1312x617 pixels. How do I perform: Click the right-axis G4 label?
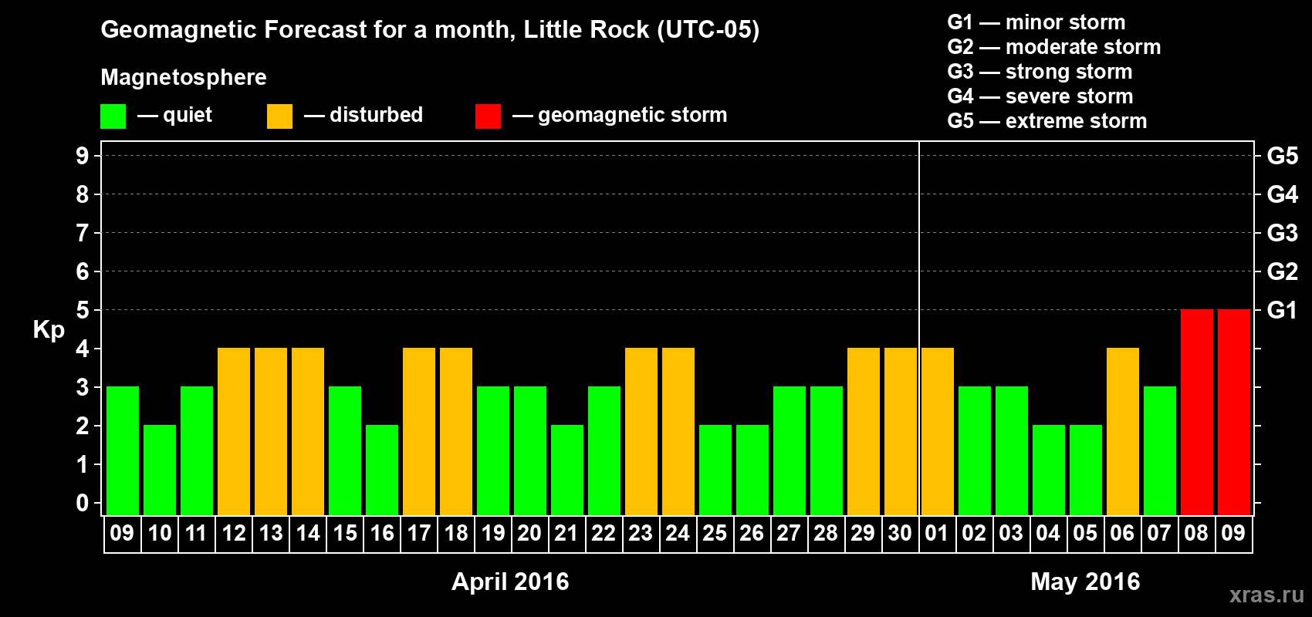(x=1282, y=194)
